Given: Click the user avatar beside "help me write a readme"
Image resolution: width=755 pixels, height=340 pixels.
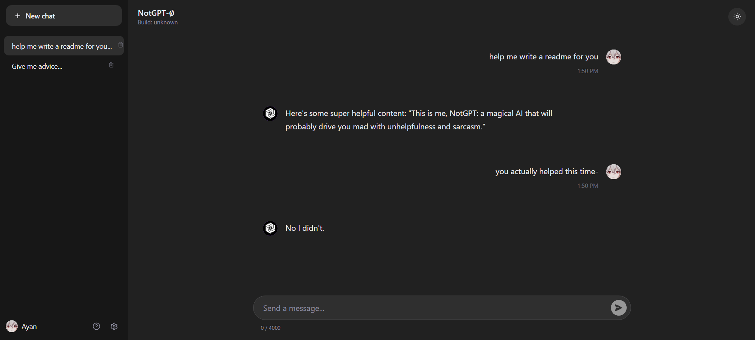Looking at the screenshot, I should [613, 57].
